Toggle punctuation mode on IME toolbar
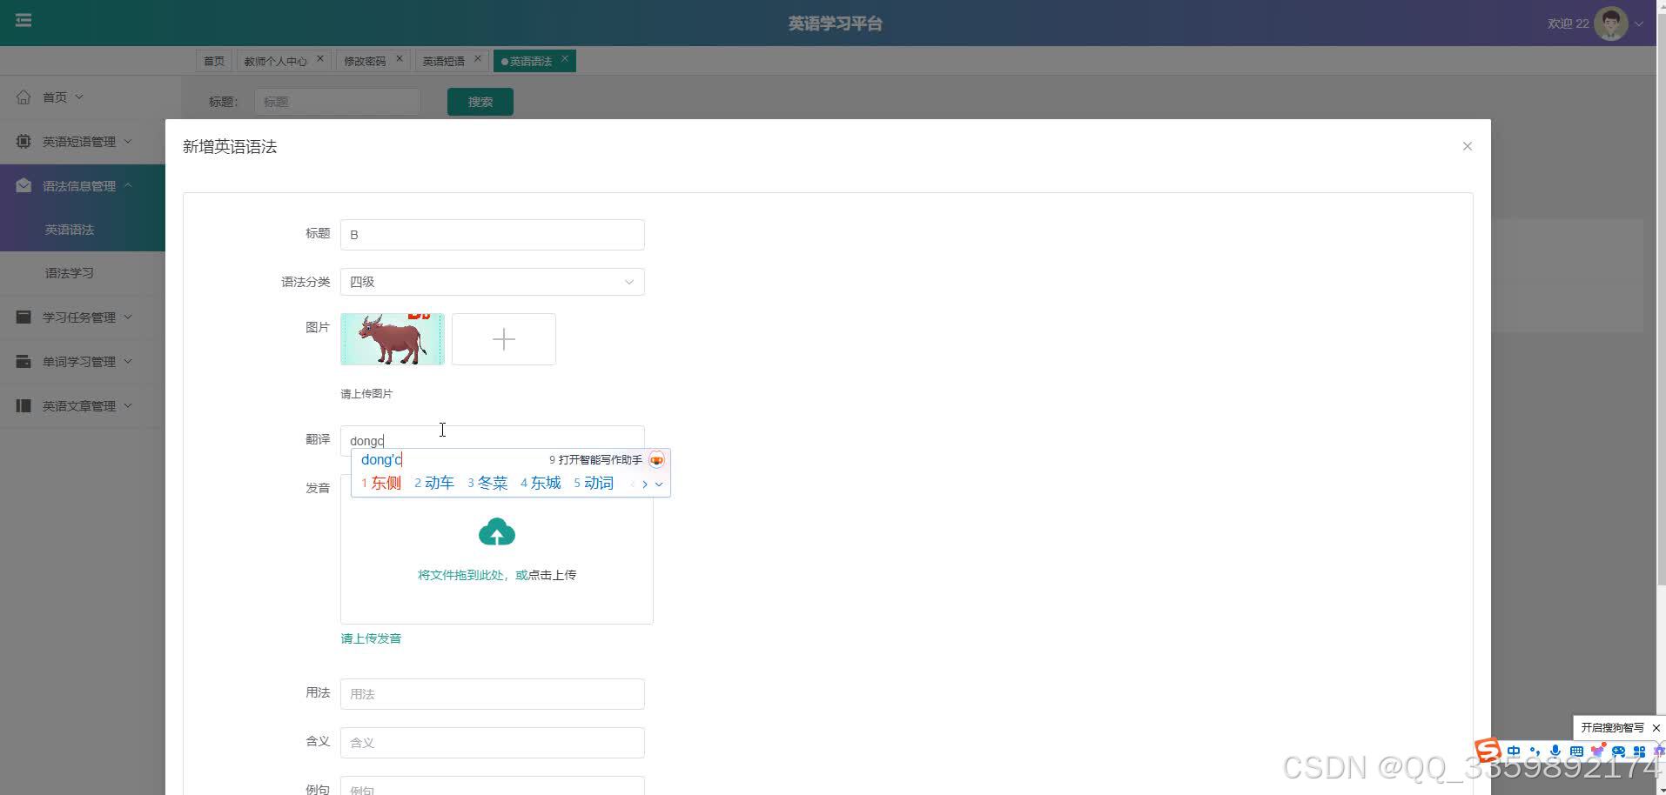The width and height of the screenshot is (1666, 795). [1535, 752]
